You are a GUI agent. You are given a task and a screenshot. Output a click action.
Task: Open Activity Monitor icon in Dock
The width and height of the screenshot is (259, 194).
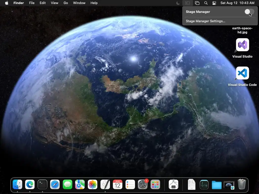coord(204,184)
